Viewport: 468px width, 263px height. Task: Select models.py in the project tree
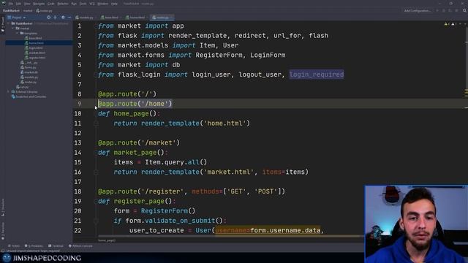pos(31,77)
